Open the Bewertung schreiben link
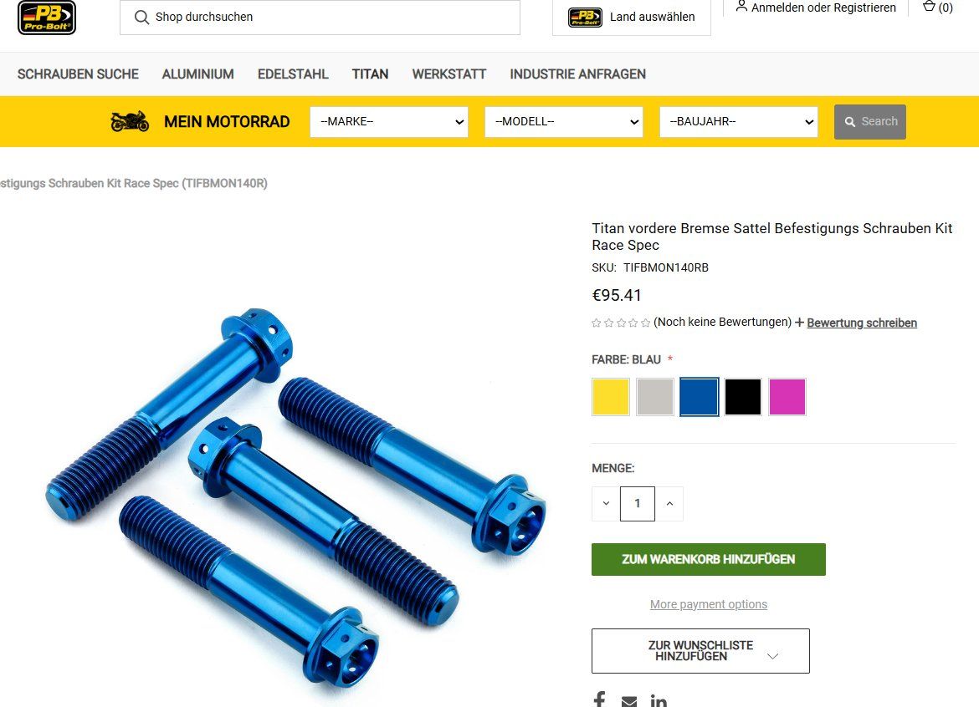This screenshot has width=979, height=707. pos(862,323)
